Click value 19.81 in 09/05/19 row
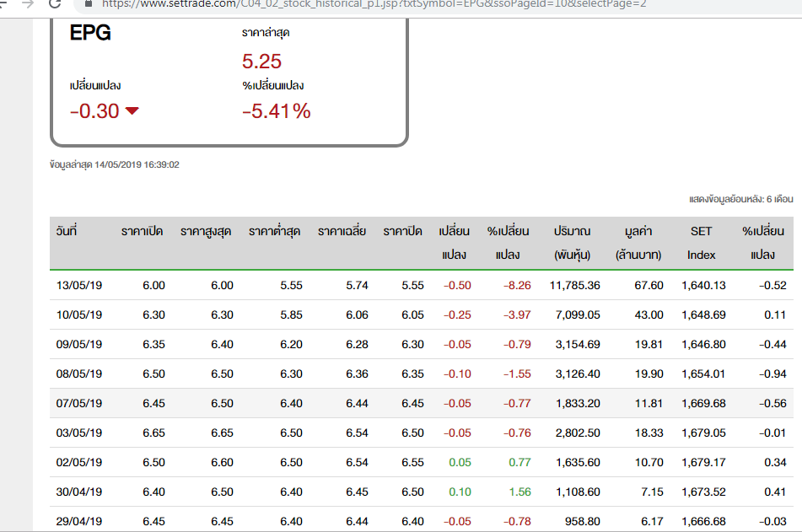Image resolution: width=802 pixels, height=532 pixels. [x=649, y=345]
